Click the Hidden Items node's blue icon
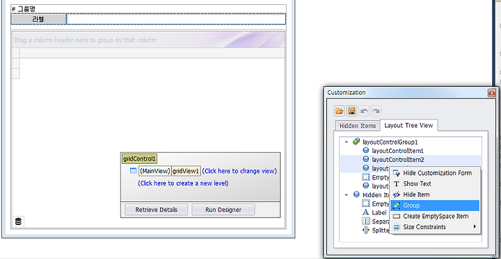501x259 pixels. pyautogui.click(x=356, y=194)
